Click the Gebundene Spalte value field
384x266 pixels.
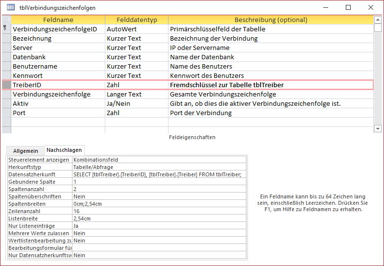(x=159, y=182)
